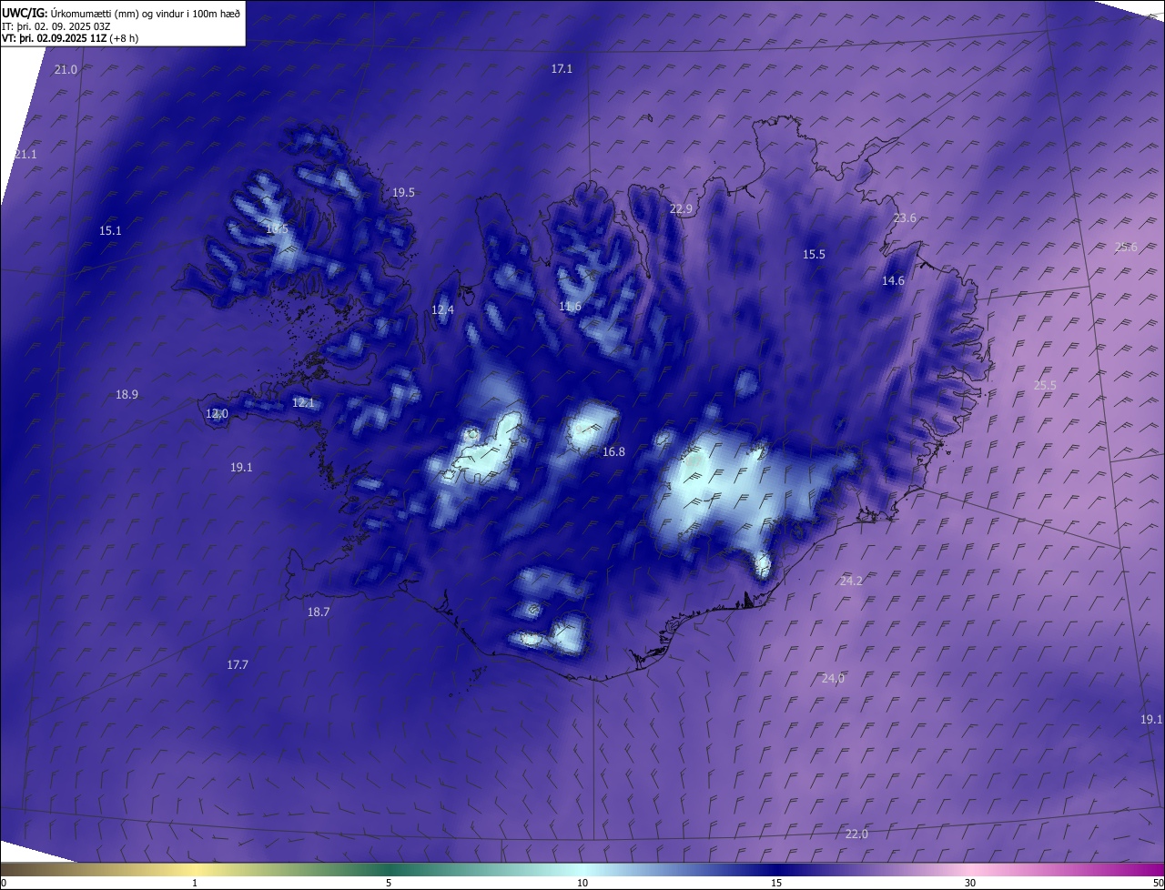Viewport: 1165px width, 890px height.
Task: Click the 23.6 value on the map
Action: point(905,218)
